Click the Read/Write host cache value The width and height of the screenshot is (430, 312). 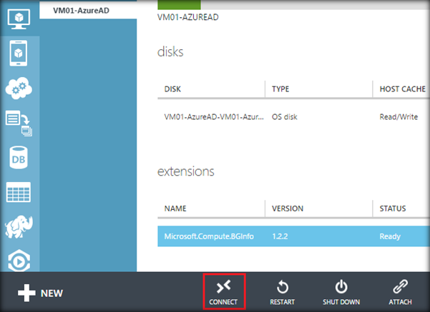tap(399, 117)
